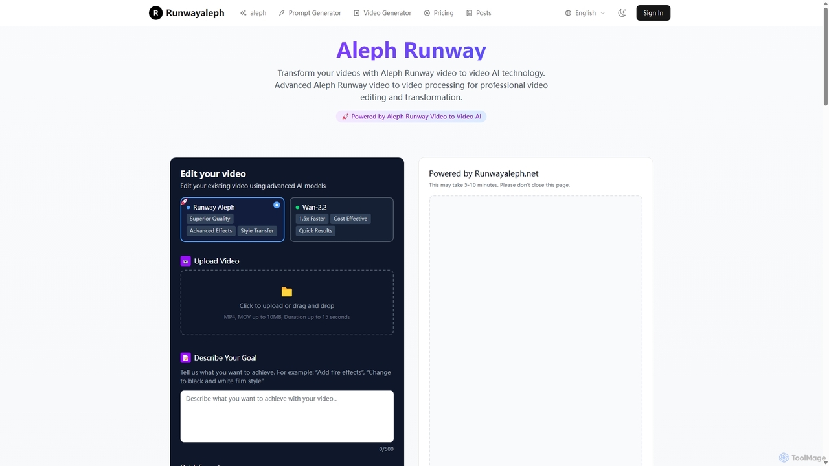This screenshot has height=466, width=829.
Task: Click the document icon beside Posts
Action: 470,13
